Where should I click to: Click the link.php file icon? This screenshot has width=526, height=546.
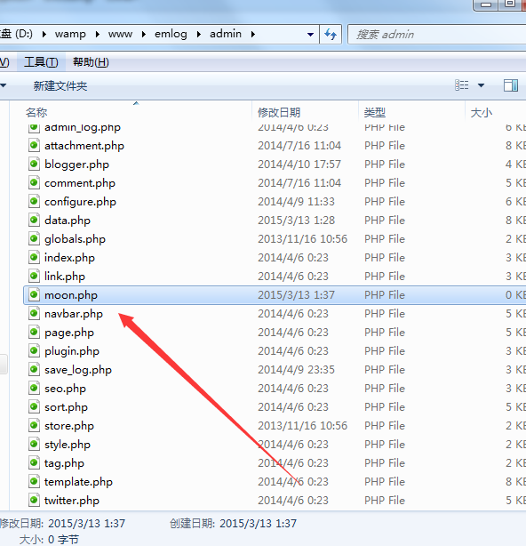(x=34, y=277)
